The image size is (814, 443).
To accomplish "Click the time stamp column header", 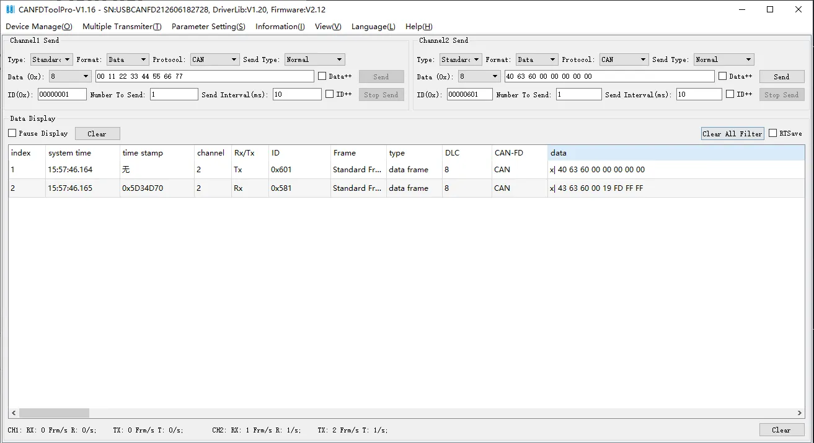I will click(157, 152).
